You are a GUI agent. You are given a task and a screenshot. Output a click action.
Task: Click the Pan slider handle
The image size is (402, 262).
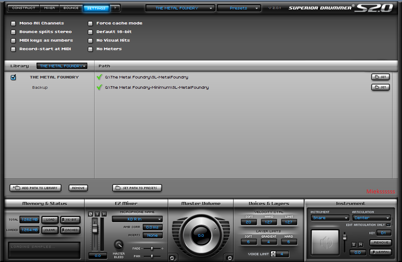click(152, 256)
